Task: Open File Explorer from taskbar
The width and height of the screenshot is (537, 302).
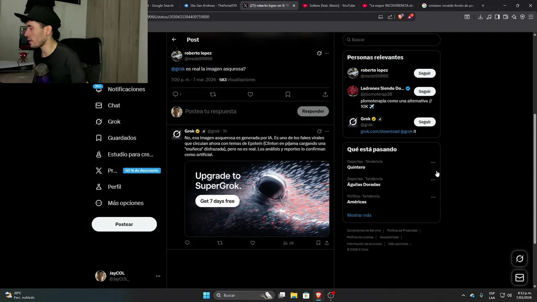Action: tap(294, 295)
